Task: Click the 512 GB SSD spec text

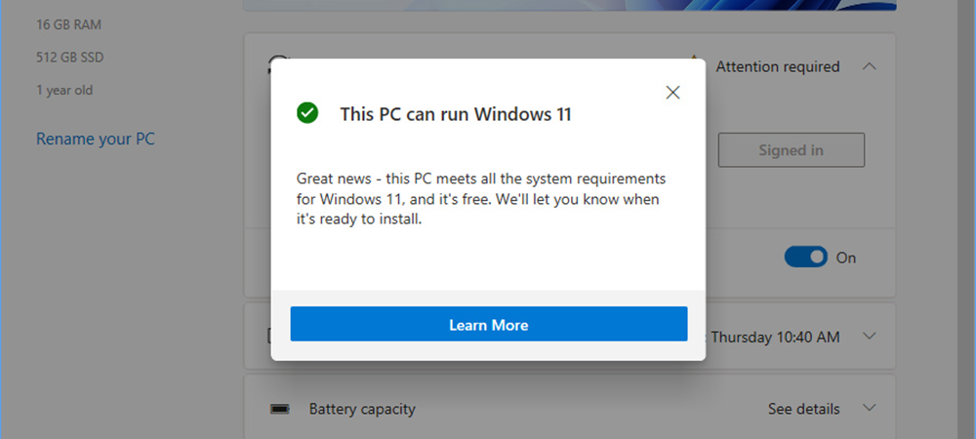Action: (69, 58)
